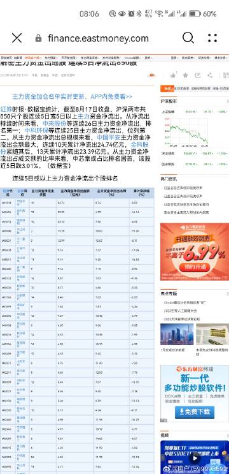Click the 预约开通 button in the ad

[194, 267]
